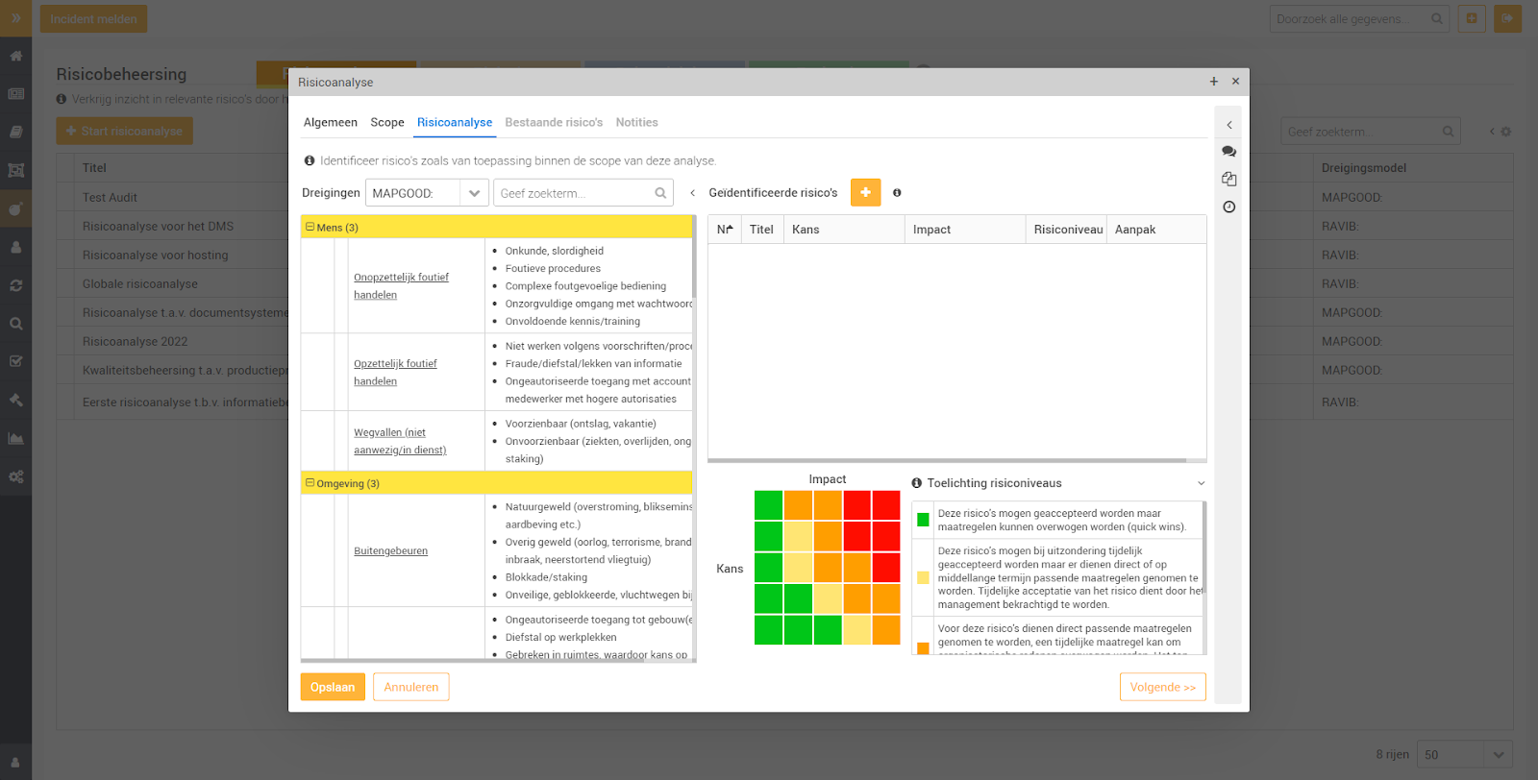The height and width of the screenshot is (780, 1538).
Task: Click the Buitengebeuren threat link
Action: (390, 550)
